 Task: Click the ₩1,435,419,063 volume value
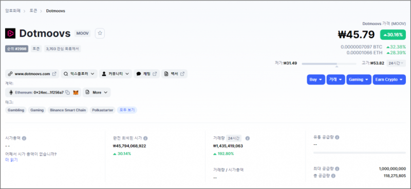pos(228,146)
